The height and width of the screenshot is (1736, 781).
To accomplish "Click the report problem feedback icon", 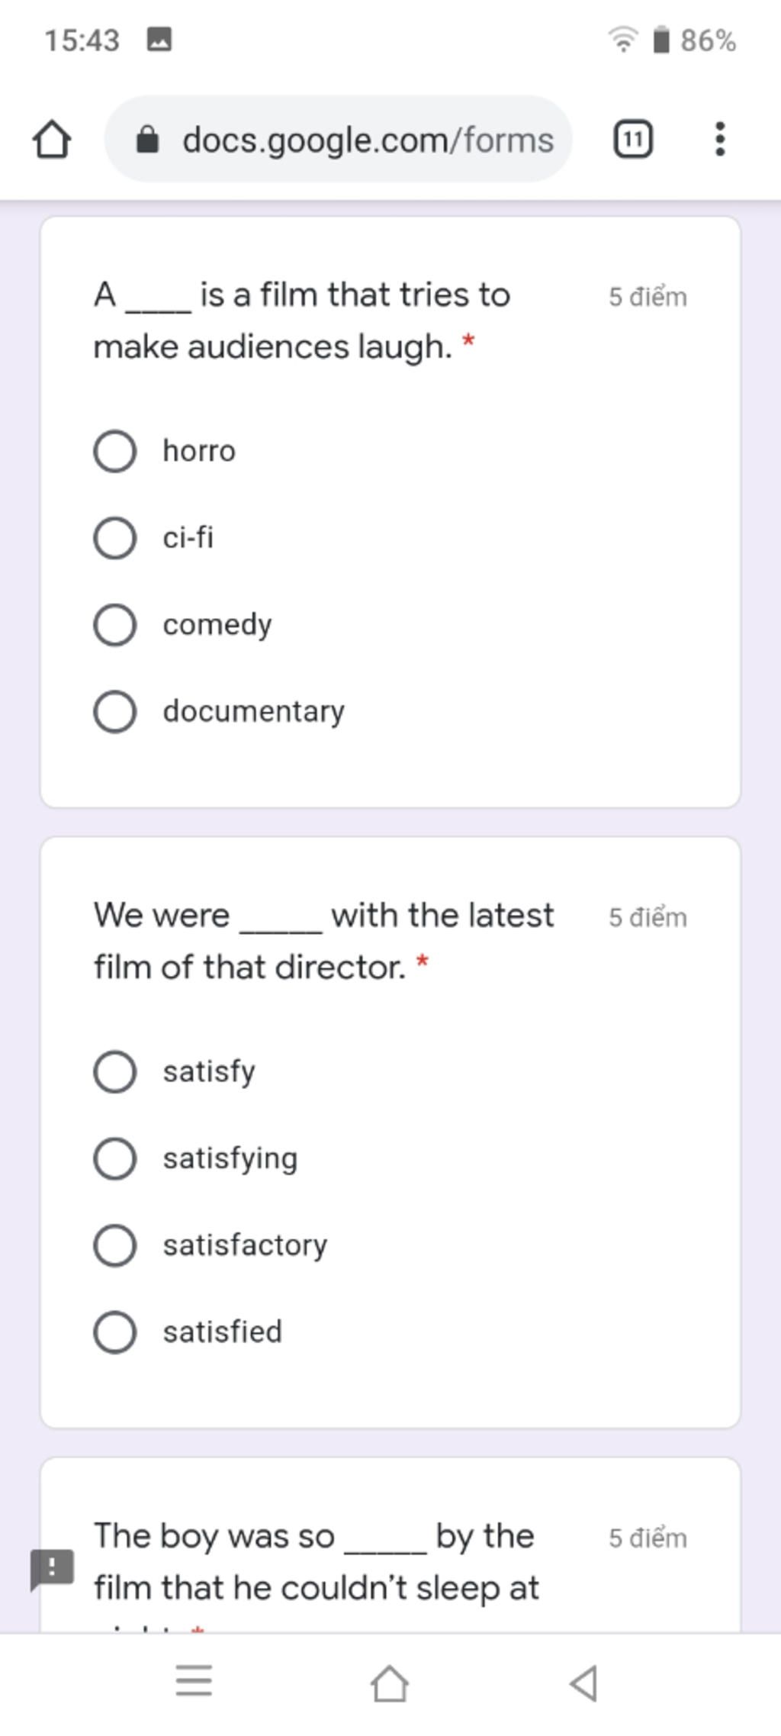I will pyautogui.click(x=52, y=1569).
